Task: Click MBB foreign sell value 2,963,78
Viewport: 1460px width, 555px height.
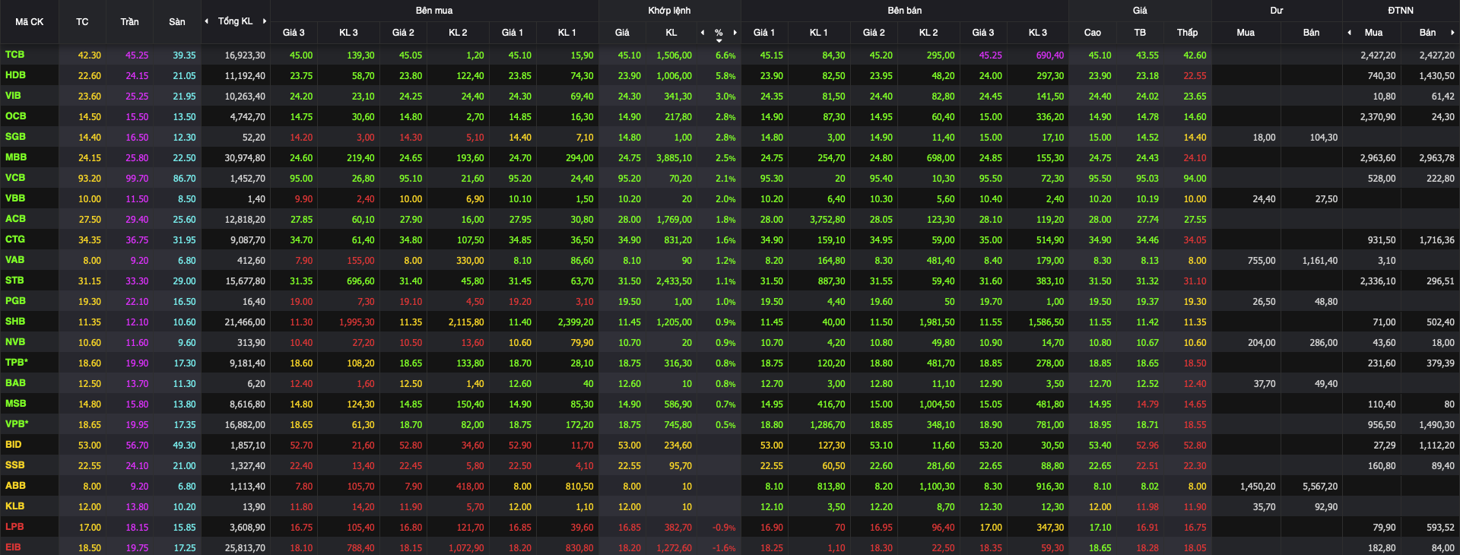Action: pyautogui.click(x=1436, y=158)
